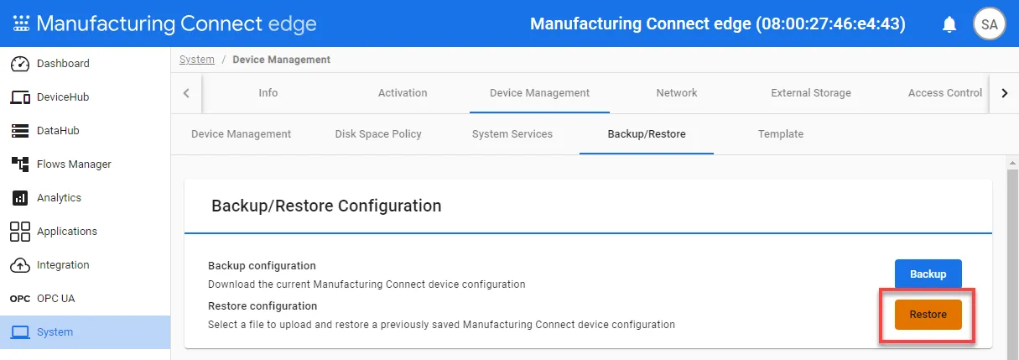This screenshot has width=1019, height=360.
Task: Open Applications from the sidebar
Action: [85, 232]
